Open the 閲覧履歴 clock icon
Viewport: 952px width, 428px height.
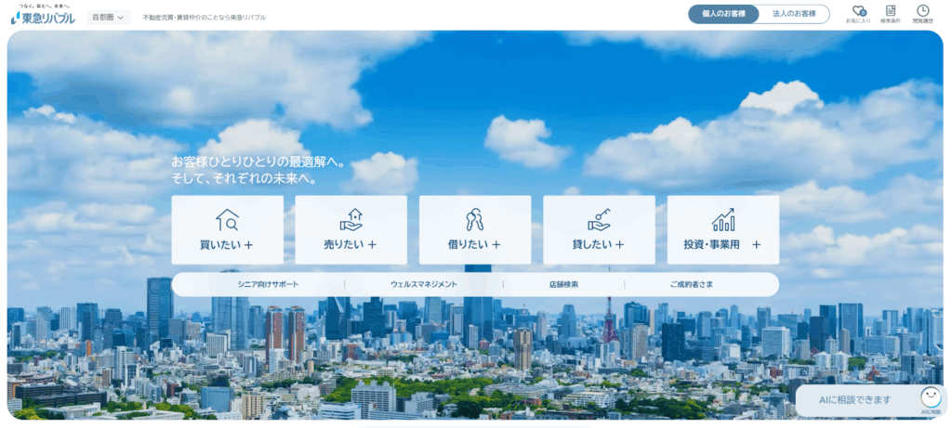tap(922, 11)
